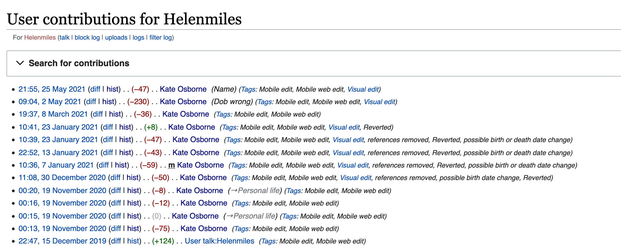Open the filter log link

160,37
